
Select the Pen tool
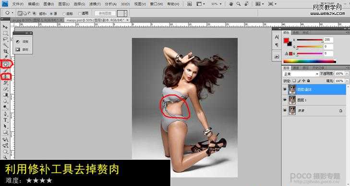[x=5, y=114]
